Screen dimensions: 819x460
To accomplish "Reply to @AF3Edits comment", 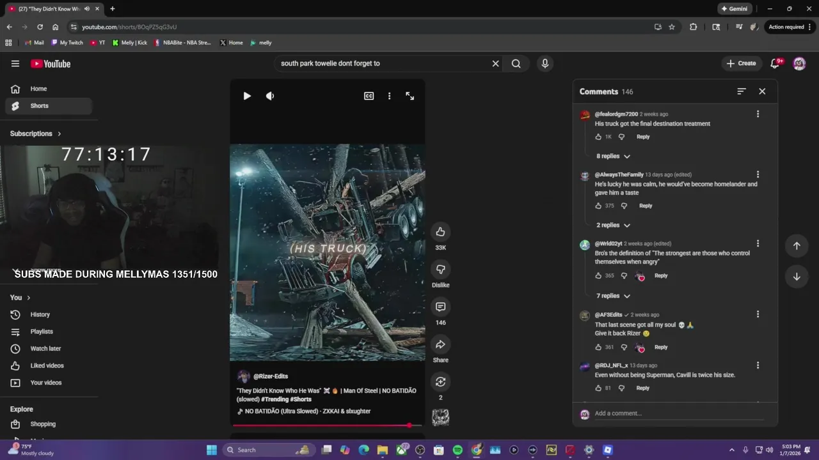I will point(661,348).
